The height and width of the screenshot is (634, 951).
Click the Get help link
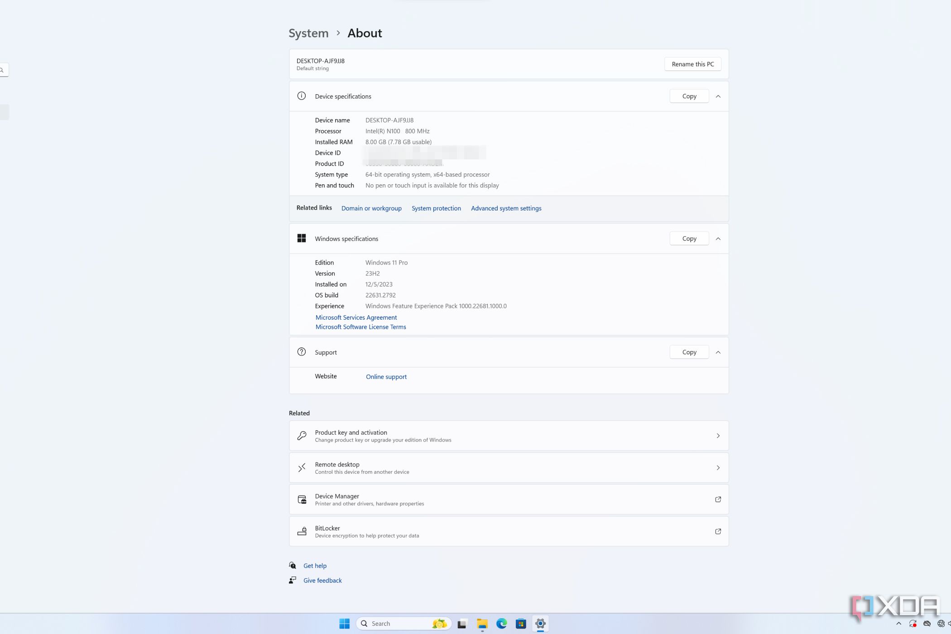315,566
